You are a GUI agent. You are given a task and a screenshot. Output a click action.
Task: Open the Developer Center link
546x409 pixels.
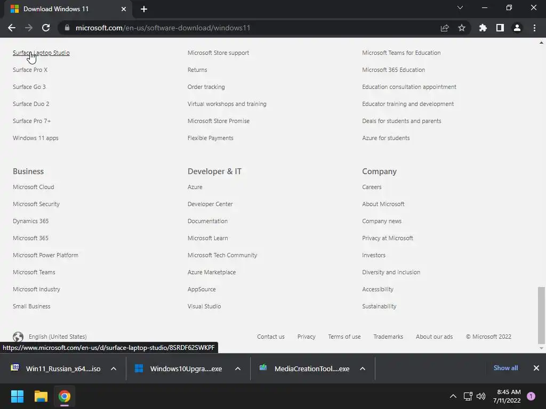(x=210, y=204)
